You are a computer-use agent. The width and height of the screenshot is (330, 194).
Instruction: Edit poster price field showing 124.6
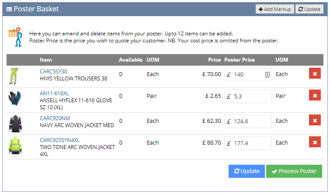point(248,121)
